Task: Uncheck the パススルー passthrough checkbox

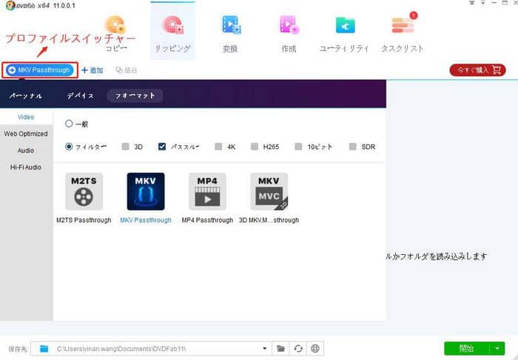Action: (162, 147)
